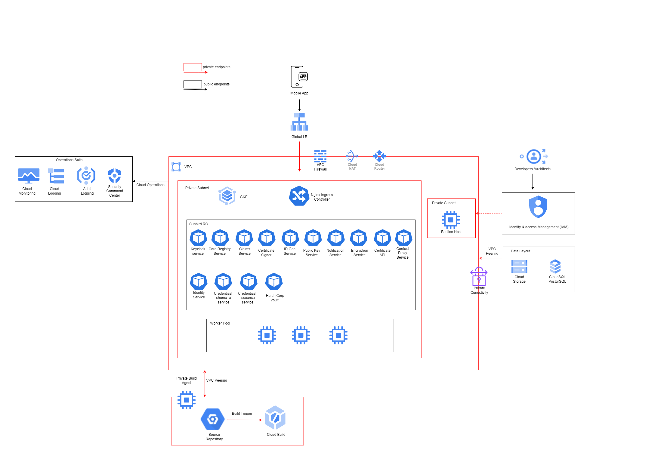Select the CloudSQL PostgreSQL icon
The width and height of the screenshot is (664, 471).
[x=555, y=266]
